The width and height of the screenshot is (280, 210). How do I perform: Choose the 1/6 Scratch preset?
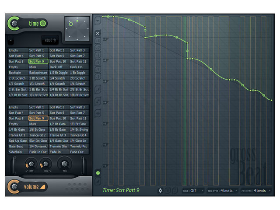pyautogui.click(x=79, y=84)
